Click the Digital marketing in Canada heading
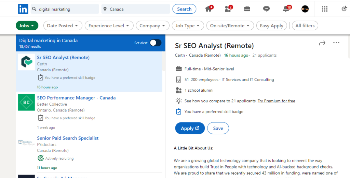Image resolution: width=350 pixels, height=178 pixels. [x=49, y=41]
